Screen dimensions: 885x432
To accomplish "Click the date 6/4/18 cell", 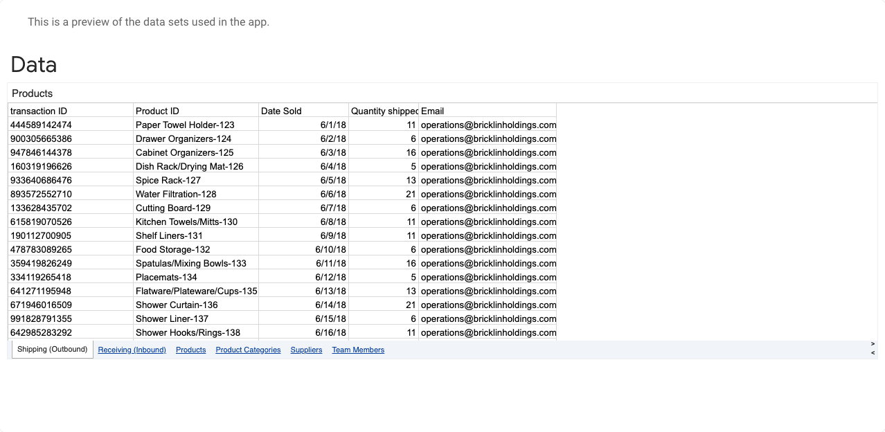I will point(304,166).
